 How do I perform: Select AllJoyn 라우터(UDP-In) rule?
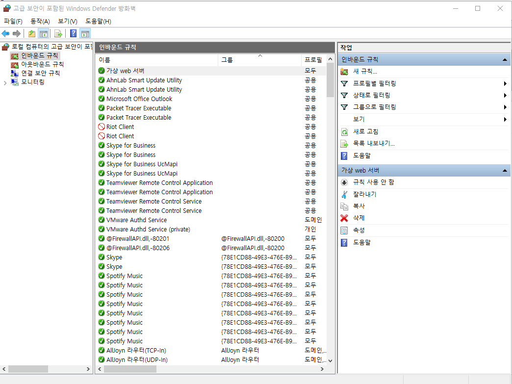(x=211, y=360)
